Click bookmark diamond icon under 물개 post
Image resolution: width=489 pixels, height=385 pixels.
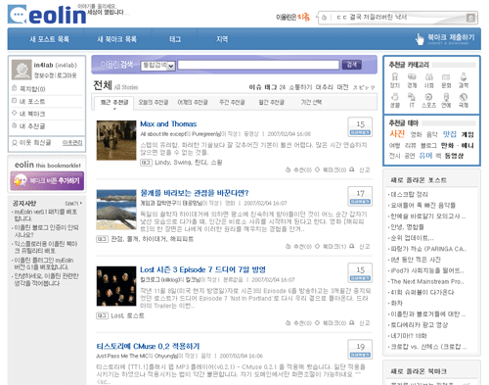point(317,246)
